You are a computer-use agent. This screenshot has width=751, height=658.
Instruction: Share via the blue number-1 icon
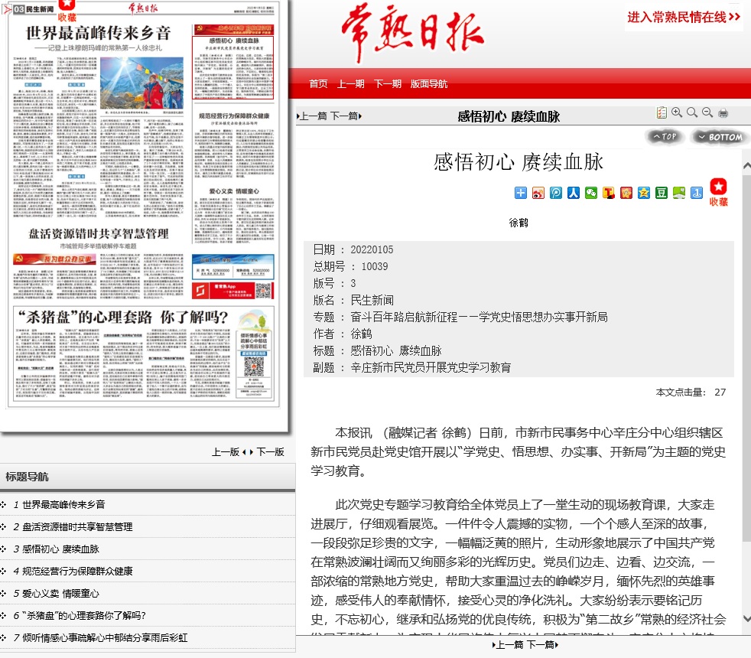(x=697, y=193)
